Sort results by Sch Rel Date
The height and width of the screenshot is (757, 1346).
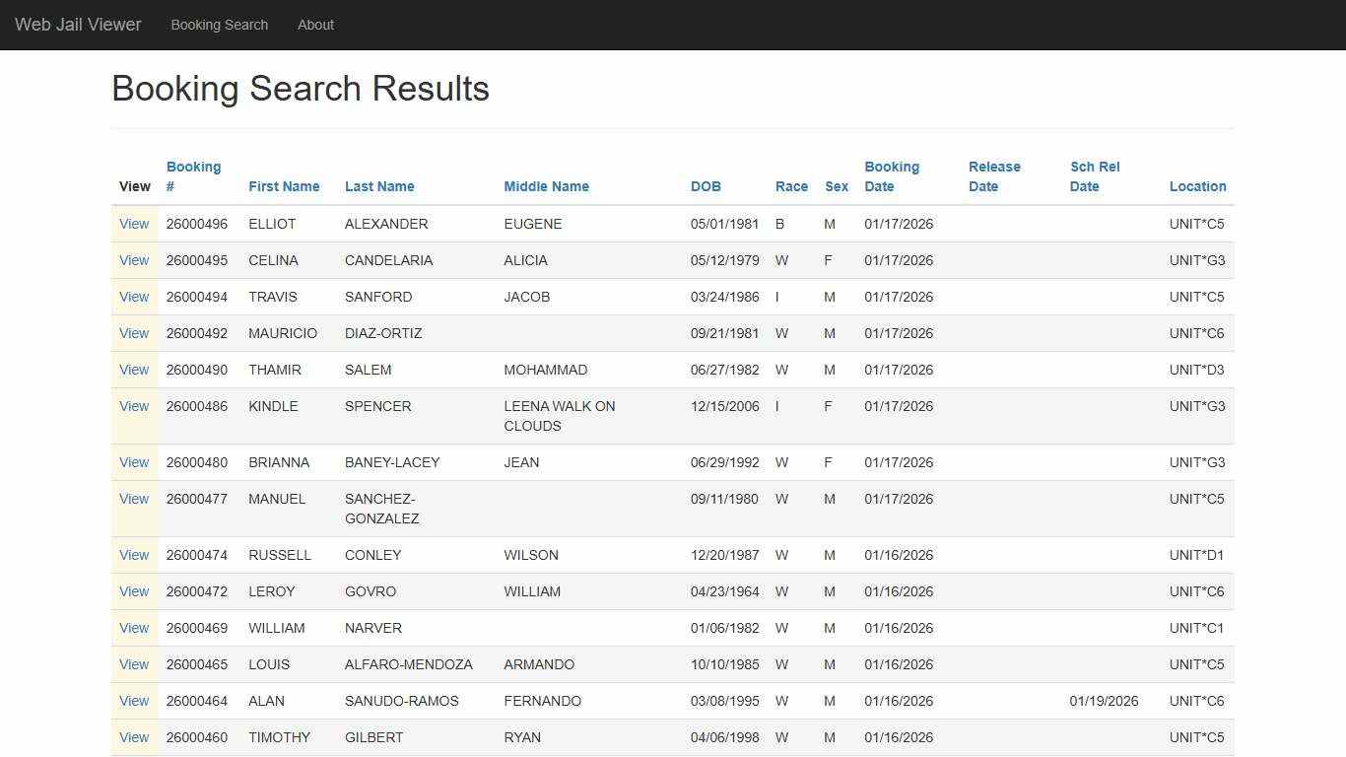(x=1095, y=176)
